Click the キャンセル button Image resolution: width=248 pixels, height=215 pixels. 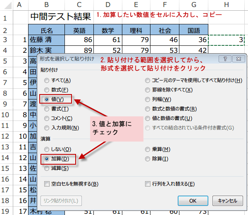point(227,201)
